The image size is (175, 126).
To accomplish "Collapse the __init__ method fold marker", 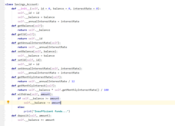I will 4,9.
